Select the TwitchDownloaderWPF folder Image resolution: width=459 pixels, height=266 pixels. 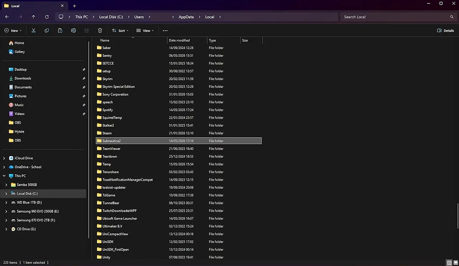(179, 211)
